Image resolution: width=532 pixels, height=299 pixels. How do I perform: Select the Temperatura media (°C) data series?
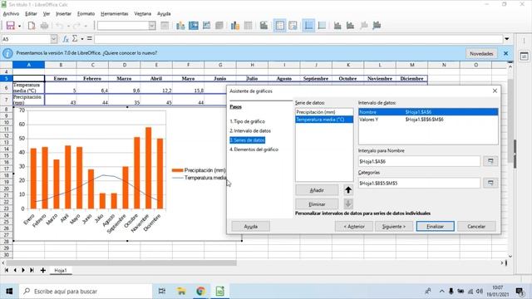pyautogui.click(x=324, y=120)
